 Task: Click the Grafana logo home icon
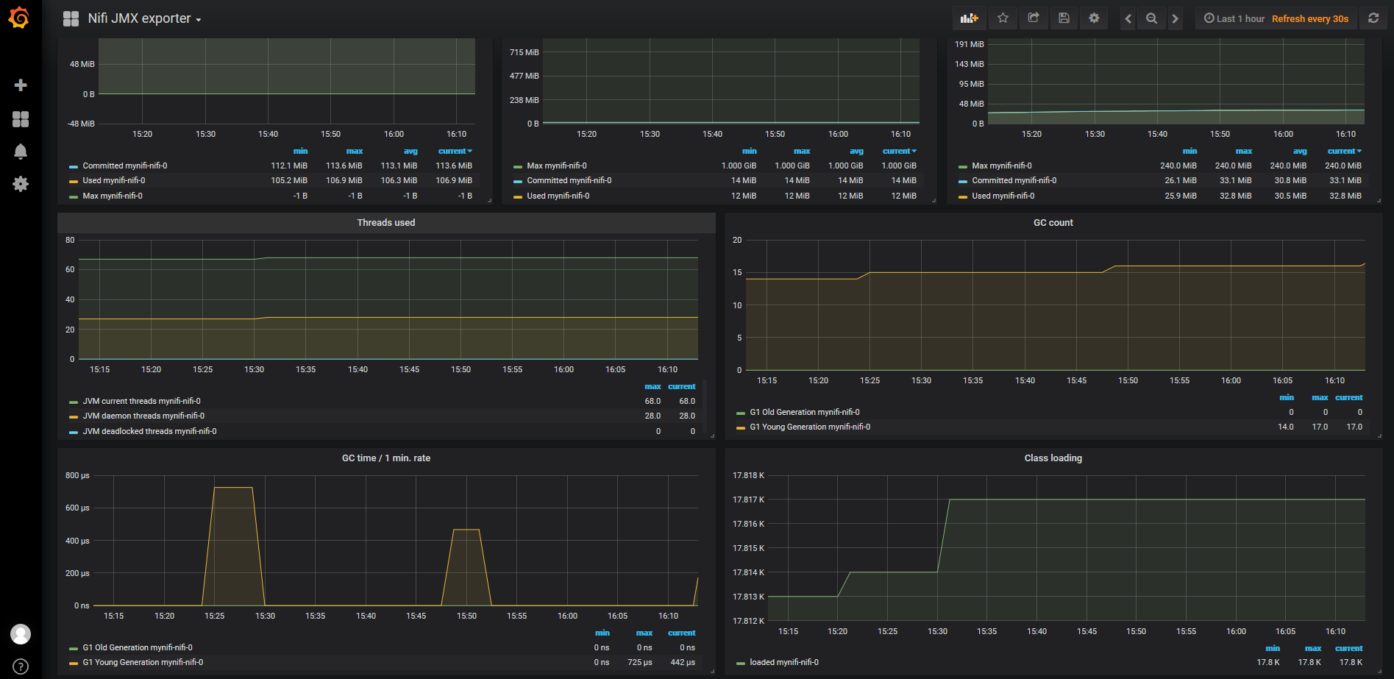point(19,18)
